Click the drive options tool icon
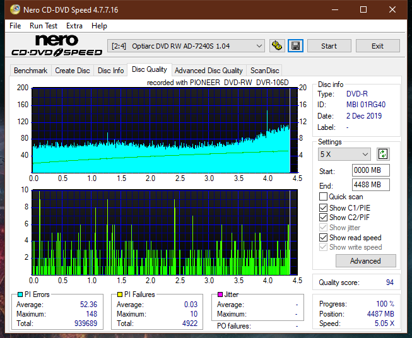Screen dimensions: 412x338 point(277,46)
